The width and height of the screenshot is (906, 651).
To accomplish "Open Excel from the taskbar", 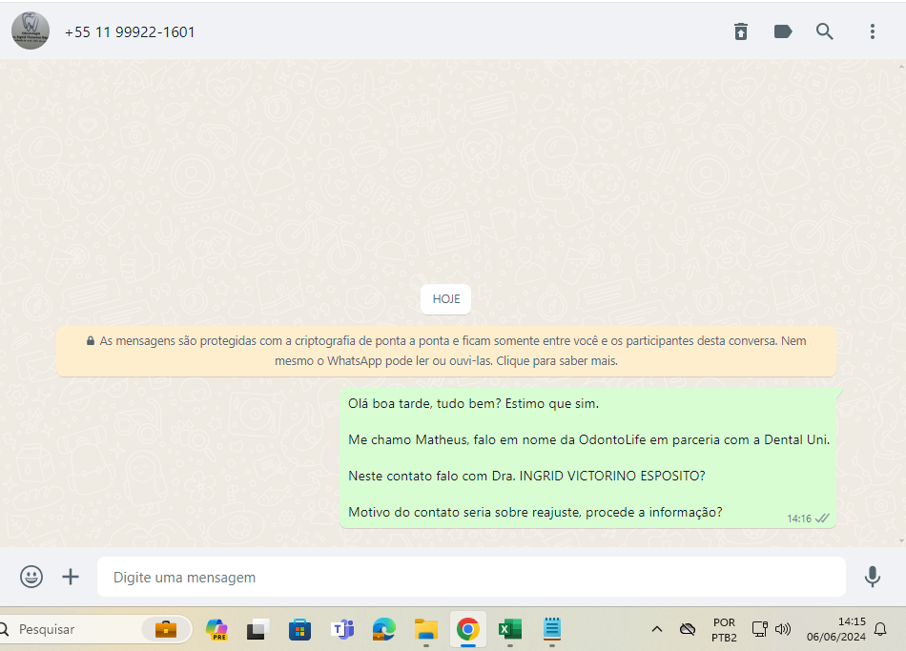I will [x=509, y=629].
